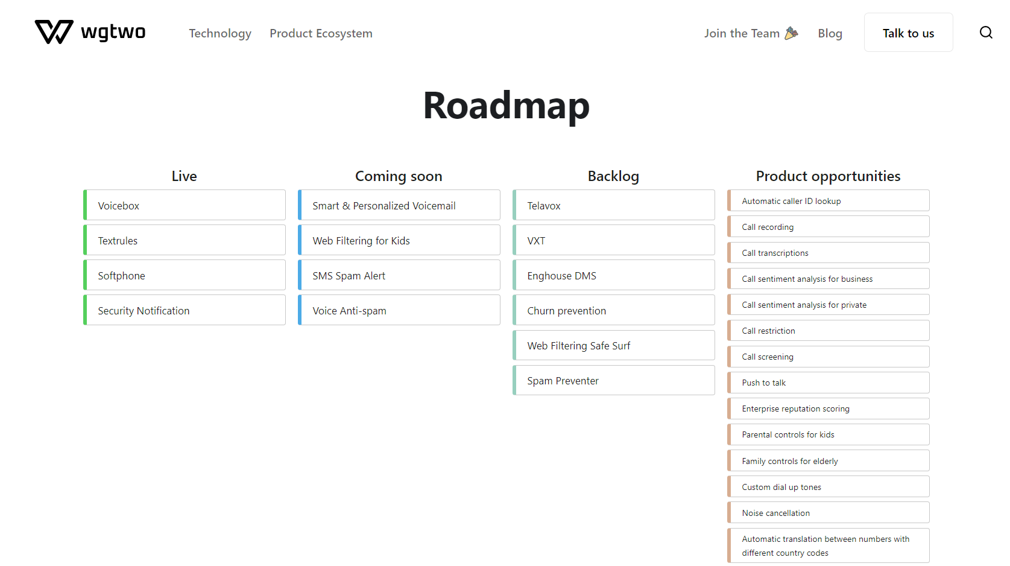1010x566 pixels.
Task: Select the Call screening item
Action: click(x=829, y=356)
